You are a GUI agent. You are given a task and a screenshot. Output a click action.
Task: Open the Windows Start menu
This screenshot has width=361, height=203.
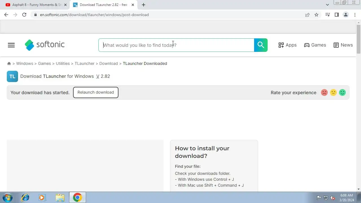click(7, 197)
